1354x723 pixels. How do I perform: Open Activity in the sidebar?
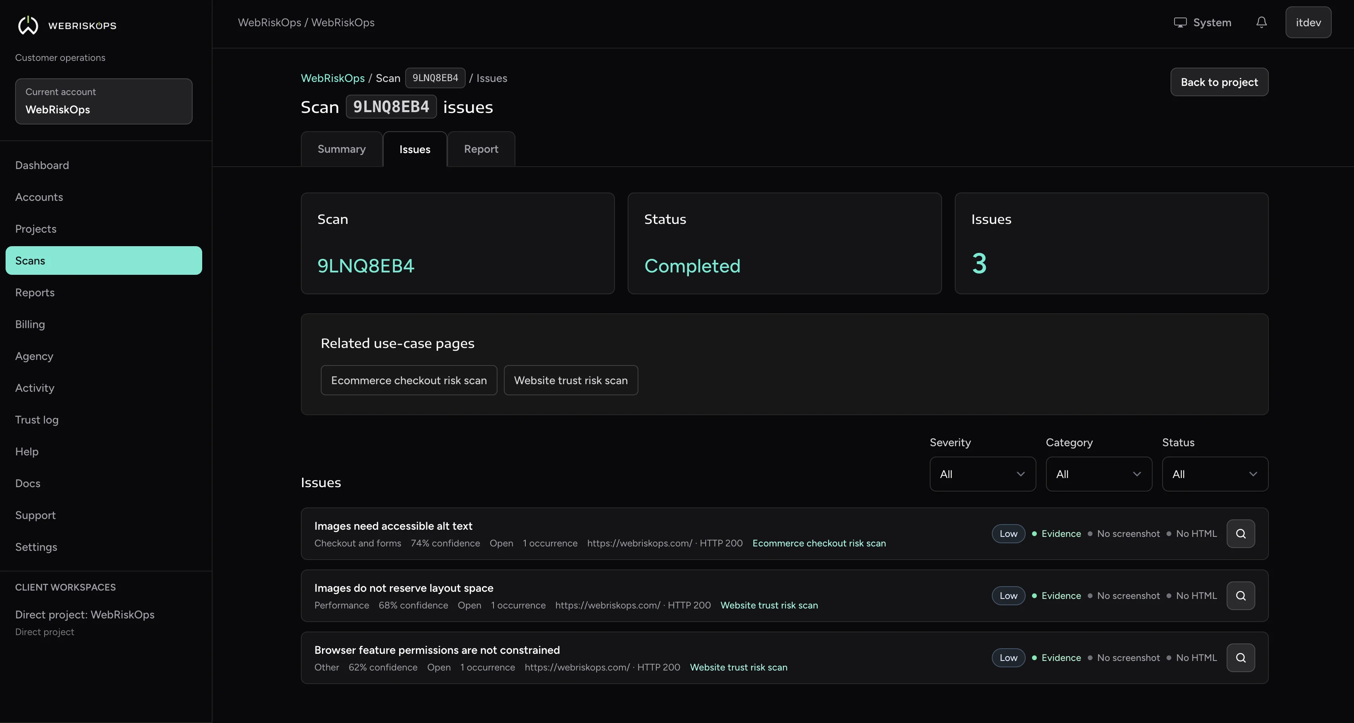103,388
